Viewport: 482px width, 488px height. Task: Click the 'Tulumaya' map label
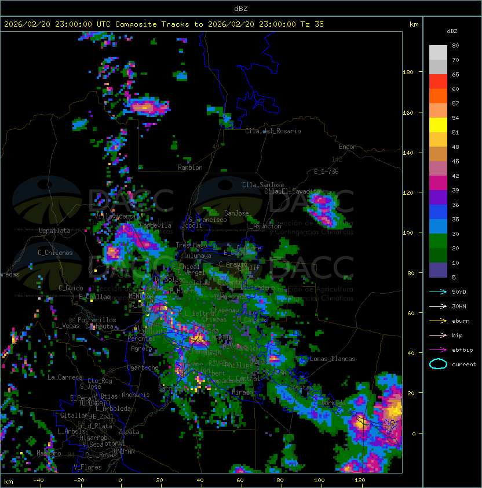tap(198, 256)
